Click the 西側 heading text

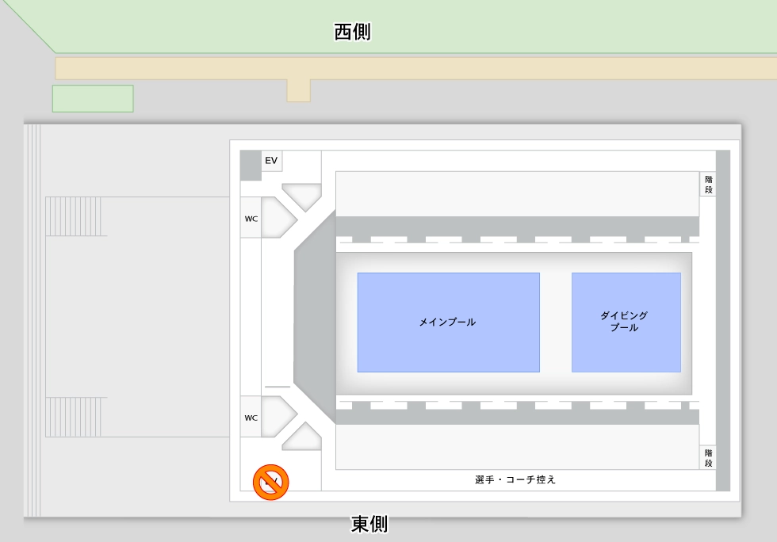[352, 32]
